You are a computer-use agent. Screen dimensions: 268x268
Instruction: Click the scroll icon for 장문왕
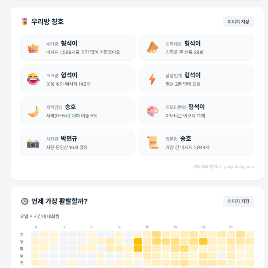pyautogui.click(x=153, y=142)
